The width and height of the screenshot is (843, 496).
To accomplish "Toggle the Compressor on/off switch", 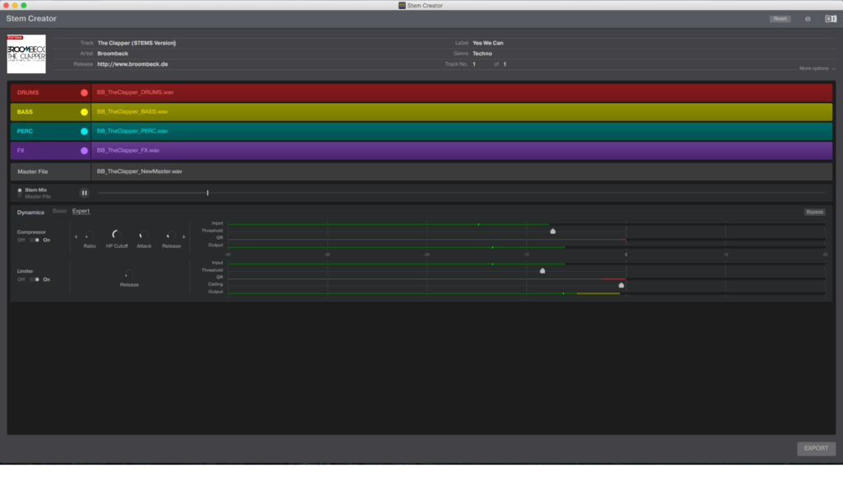I will [x=35, y=240].
